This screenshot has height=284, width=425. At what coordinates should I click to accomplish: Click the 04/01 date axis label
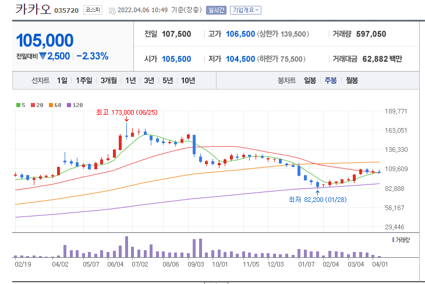(380, 264)
